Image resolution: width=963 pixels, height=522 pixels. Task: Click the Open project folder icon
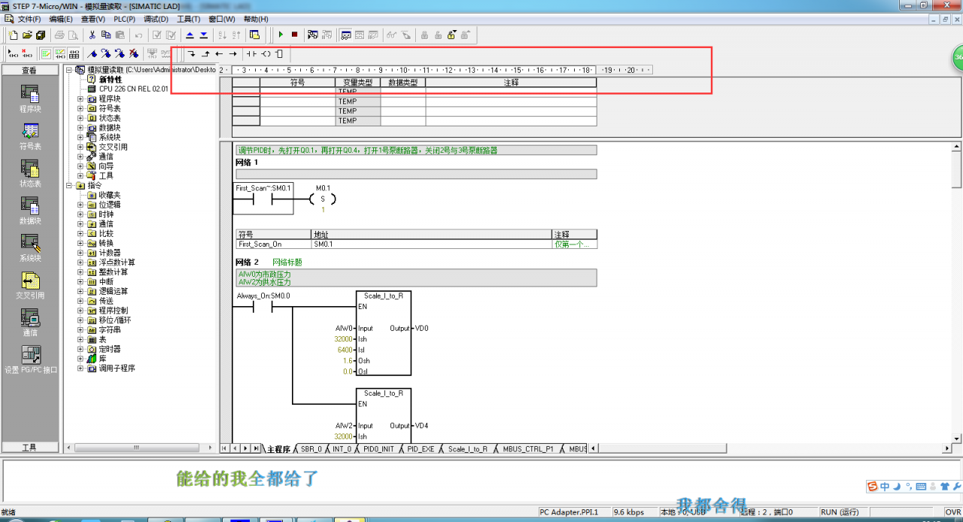[x=27, y=35]
